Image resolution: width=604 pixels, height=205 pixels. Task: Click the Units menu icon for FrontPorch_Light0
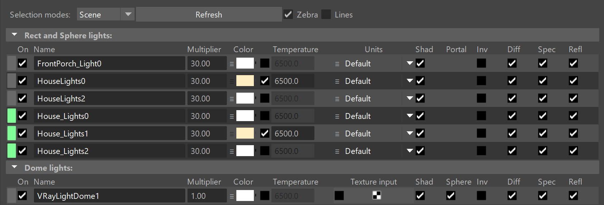(337, 64)
